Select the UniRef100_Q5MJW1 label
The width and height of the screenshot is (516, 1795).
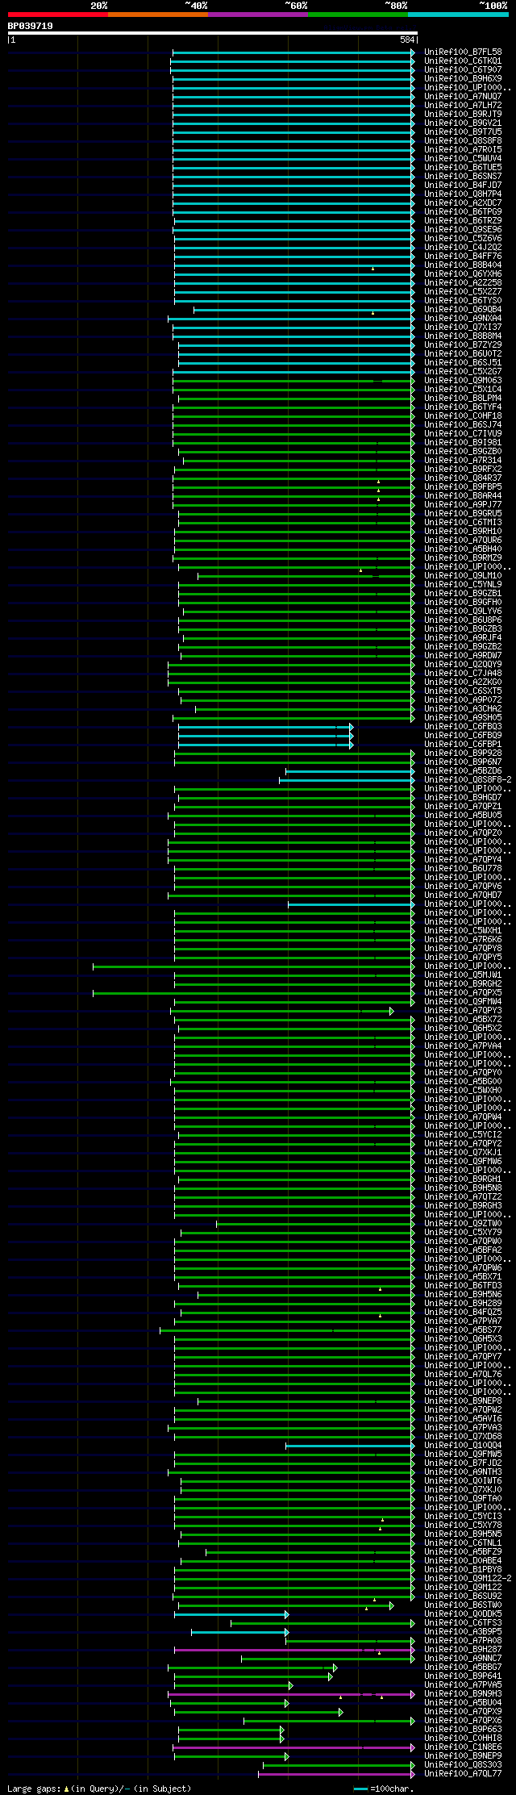[463, 975]
